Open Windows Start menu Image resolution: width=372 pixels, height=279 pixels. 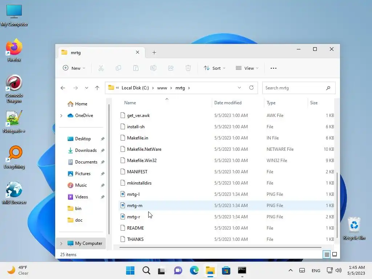[130, 270]
